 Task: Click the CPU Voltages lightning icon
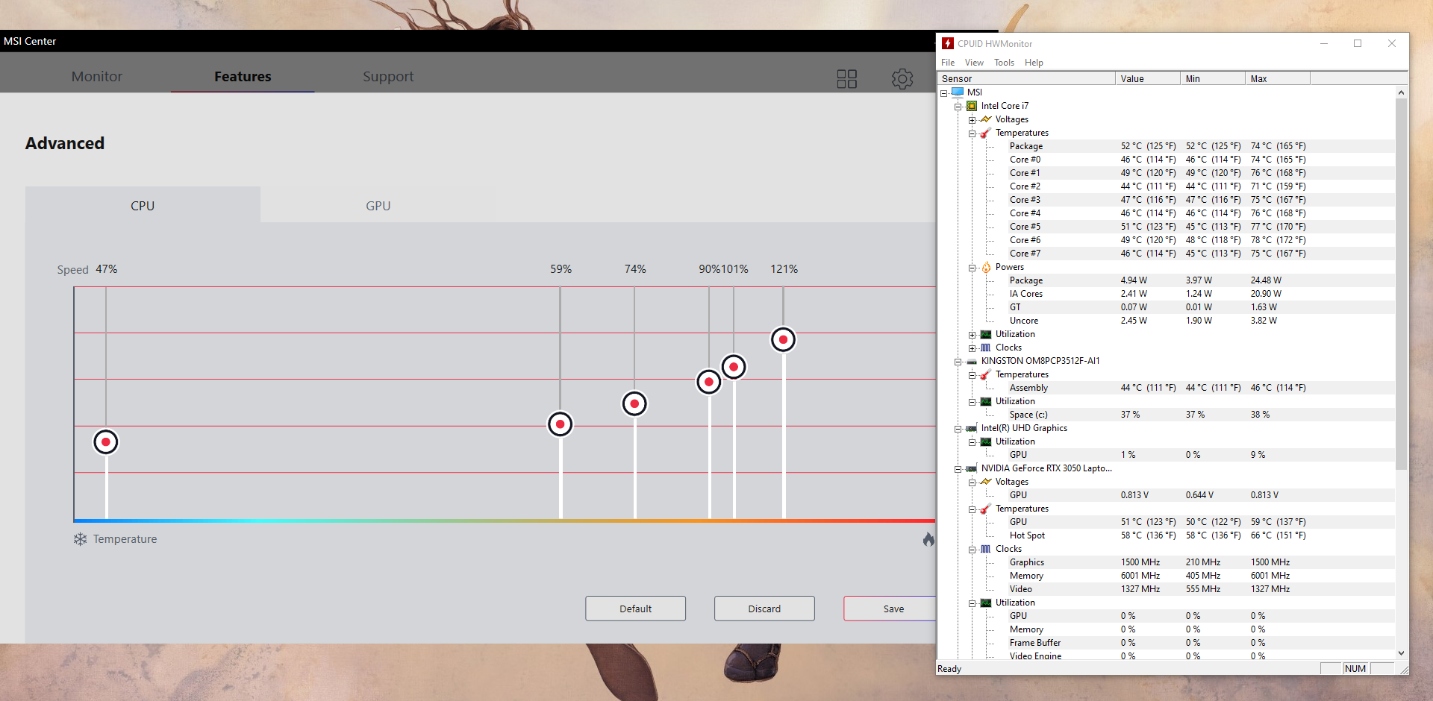click(986, 119)
